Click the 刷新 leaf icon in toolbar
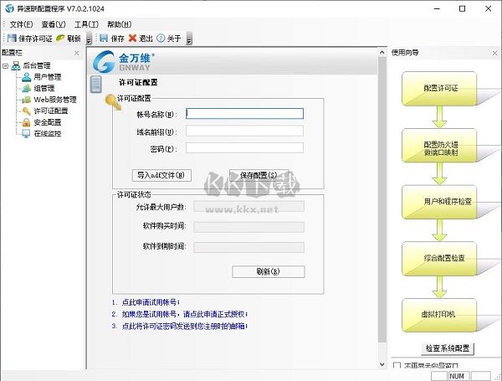 coord(60,39)
